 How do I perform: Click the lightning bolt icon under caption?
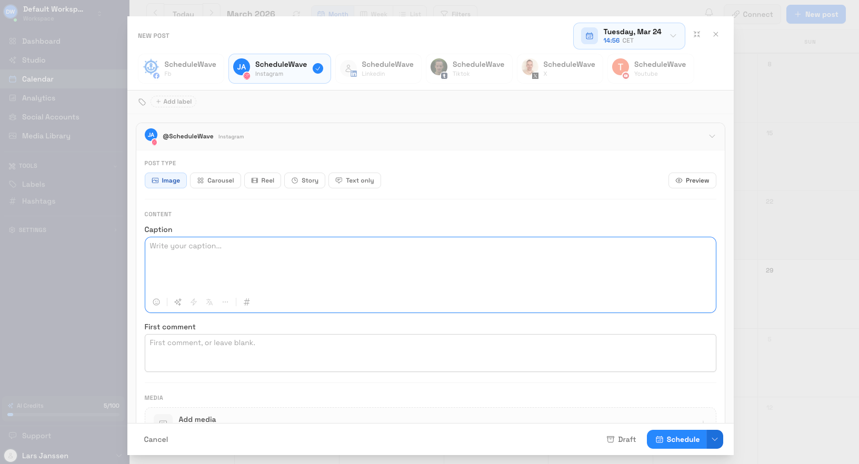pyautogui.click(x=194, y=302)
